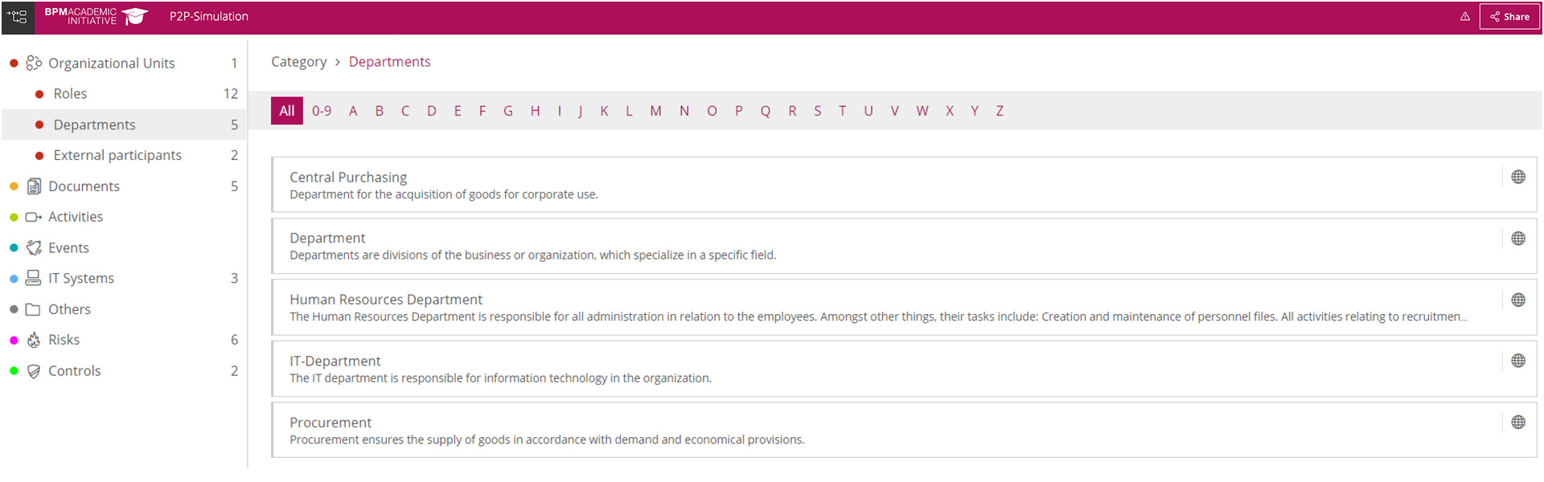The height and width of the screenshot is (482, 1544).
Task: Go to Category breadcrumb link
Action: tap(298, 62)
